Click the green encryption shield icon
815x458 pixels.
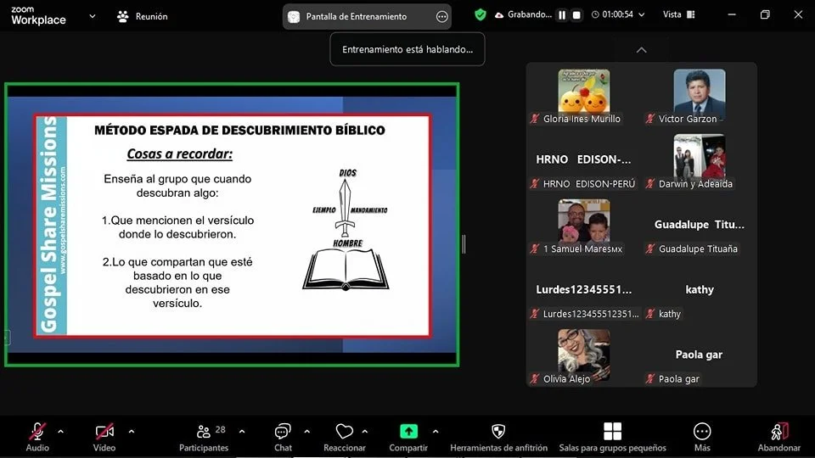[x=481, y=15]
